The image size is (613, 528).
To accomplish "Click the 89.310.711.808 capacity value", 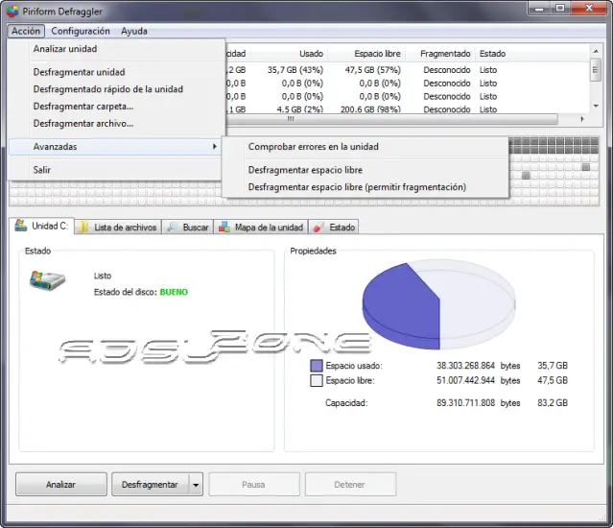I will point(465,403).
